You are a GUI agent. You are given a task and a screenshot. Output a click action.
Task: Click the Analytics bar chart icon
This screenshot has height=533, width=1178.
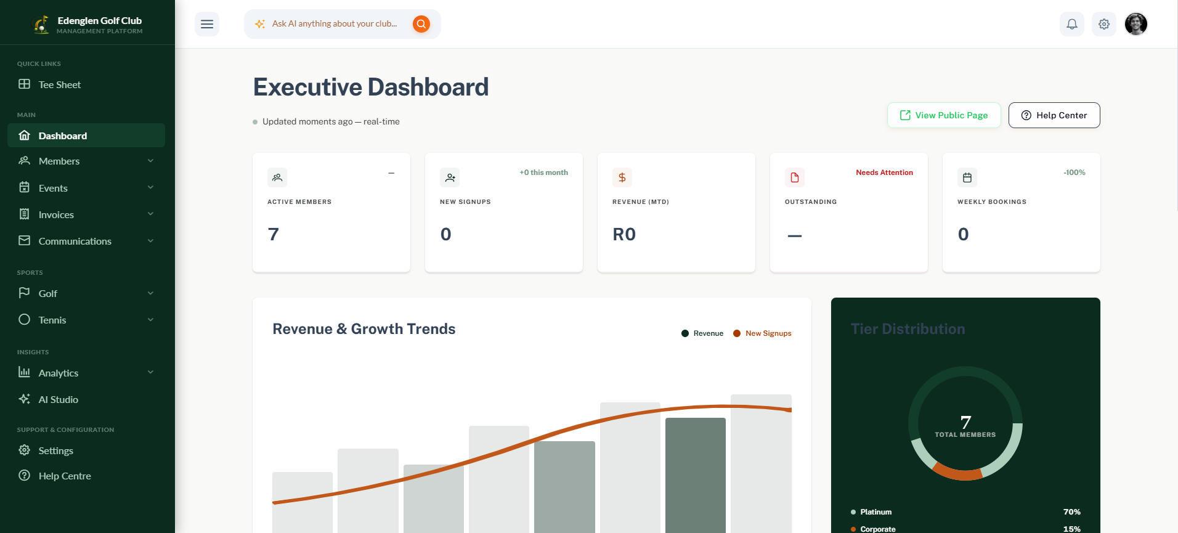(24, 372)
